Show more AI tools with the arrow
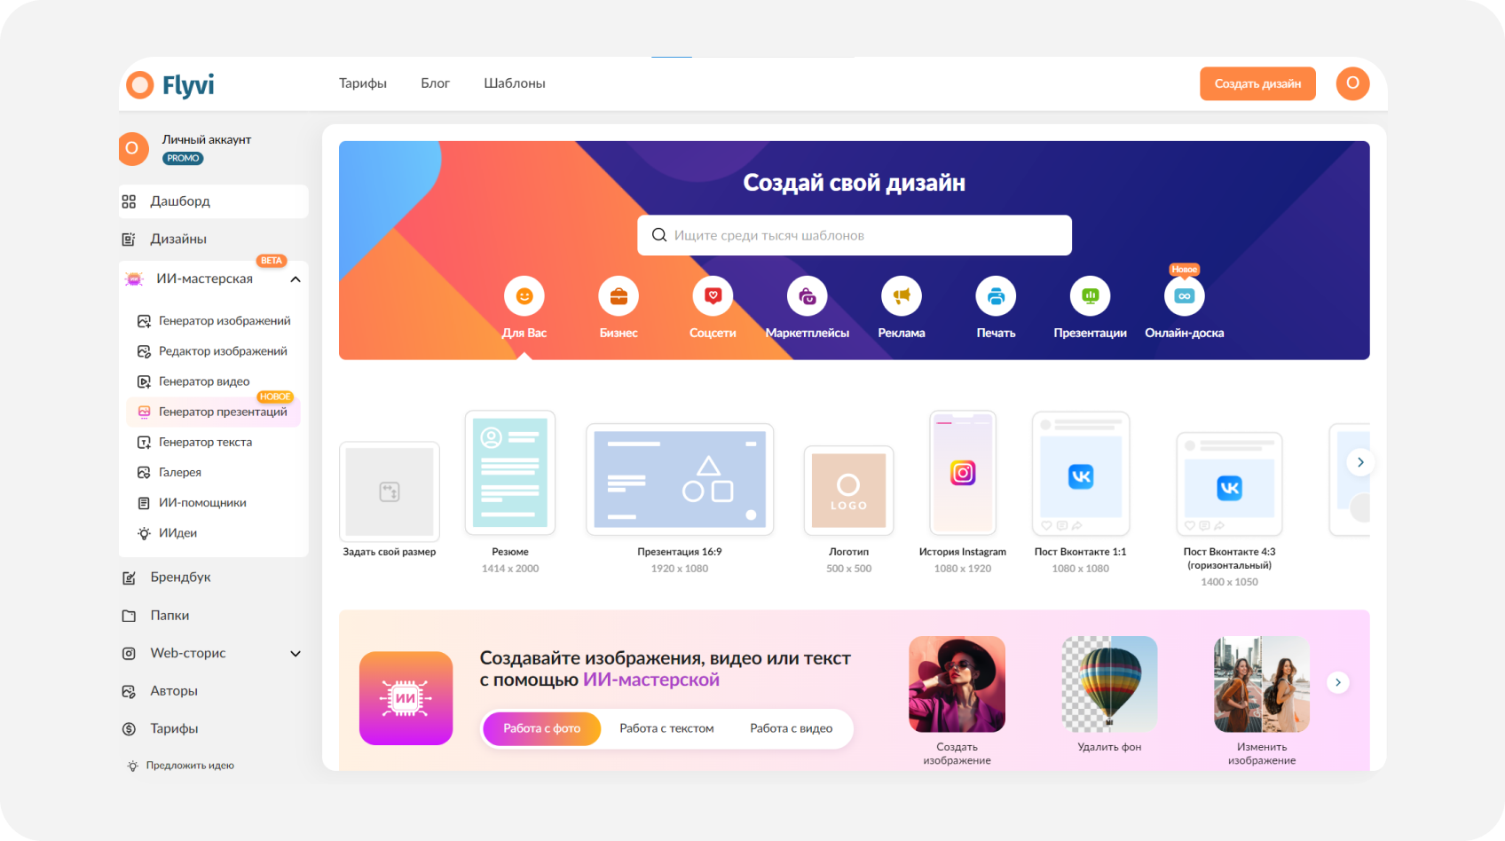This screenshot has height=841, width=1505. (x=1338, y=682)
